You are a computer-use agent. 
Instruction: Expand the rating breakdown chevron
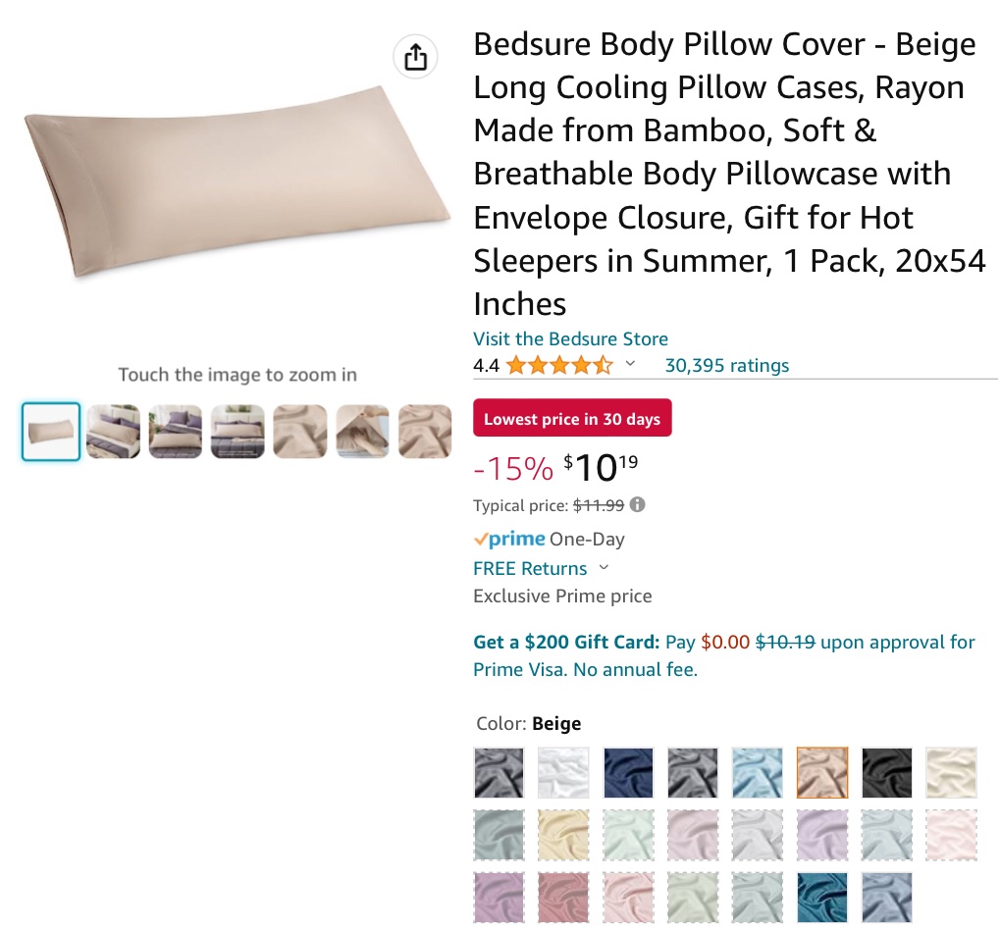point(630,365)
